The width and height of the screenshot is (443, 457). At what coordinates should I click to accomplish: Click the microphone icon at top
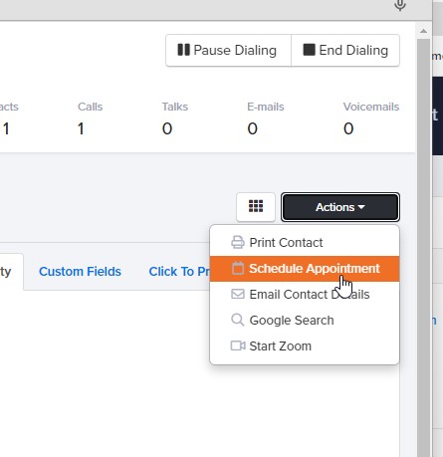pyautogui.click(x=400, y=5)
